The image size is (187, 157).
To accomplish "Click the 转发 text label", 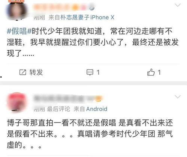I will 36,72.
